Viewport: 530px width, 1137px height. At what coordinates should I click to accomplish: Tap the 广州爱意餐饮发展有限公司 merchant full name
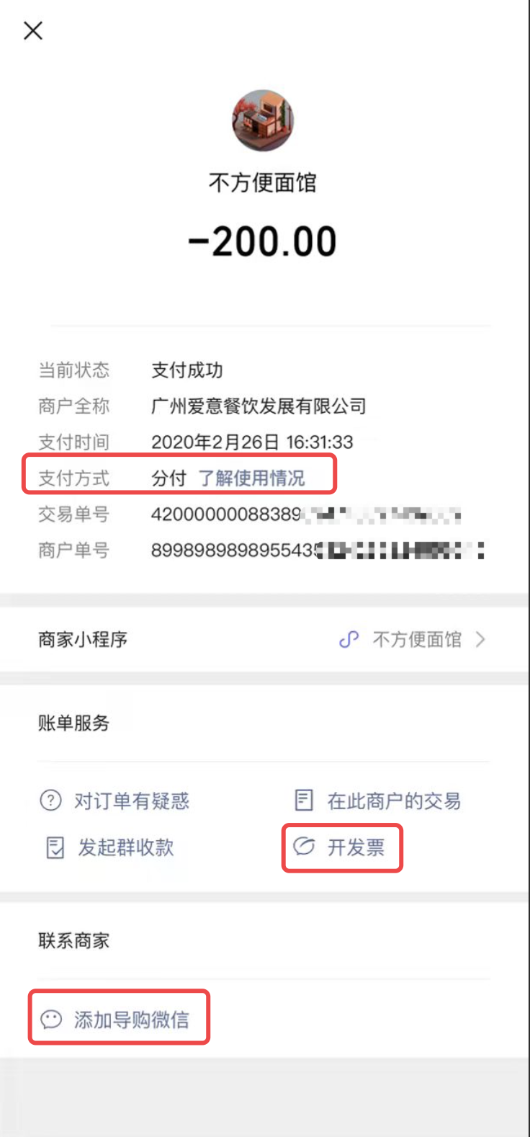(x=259, y=406)
